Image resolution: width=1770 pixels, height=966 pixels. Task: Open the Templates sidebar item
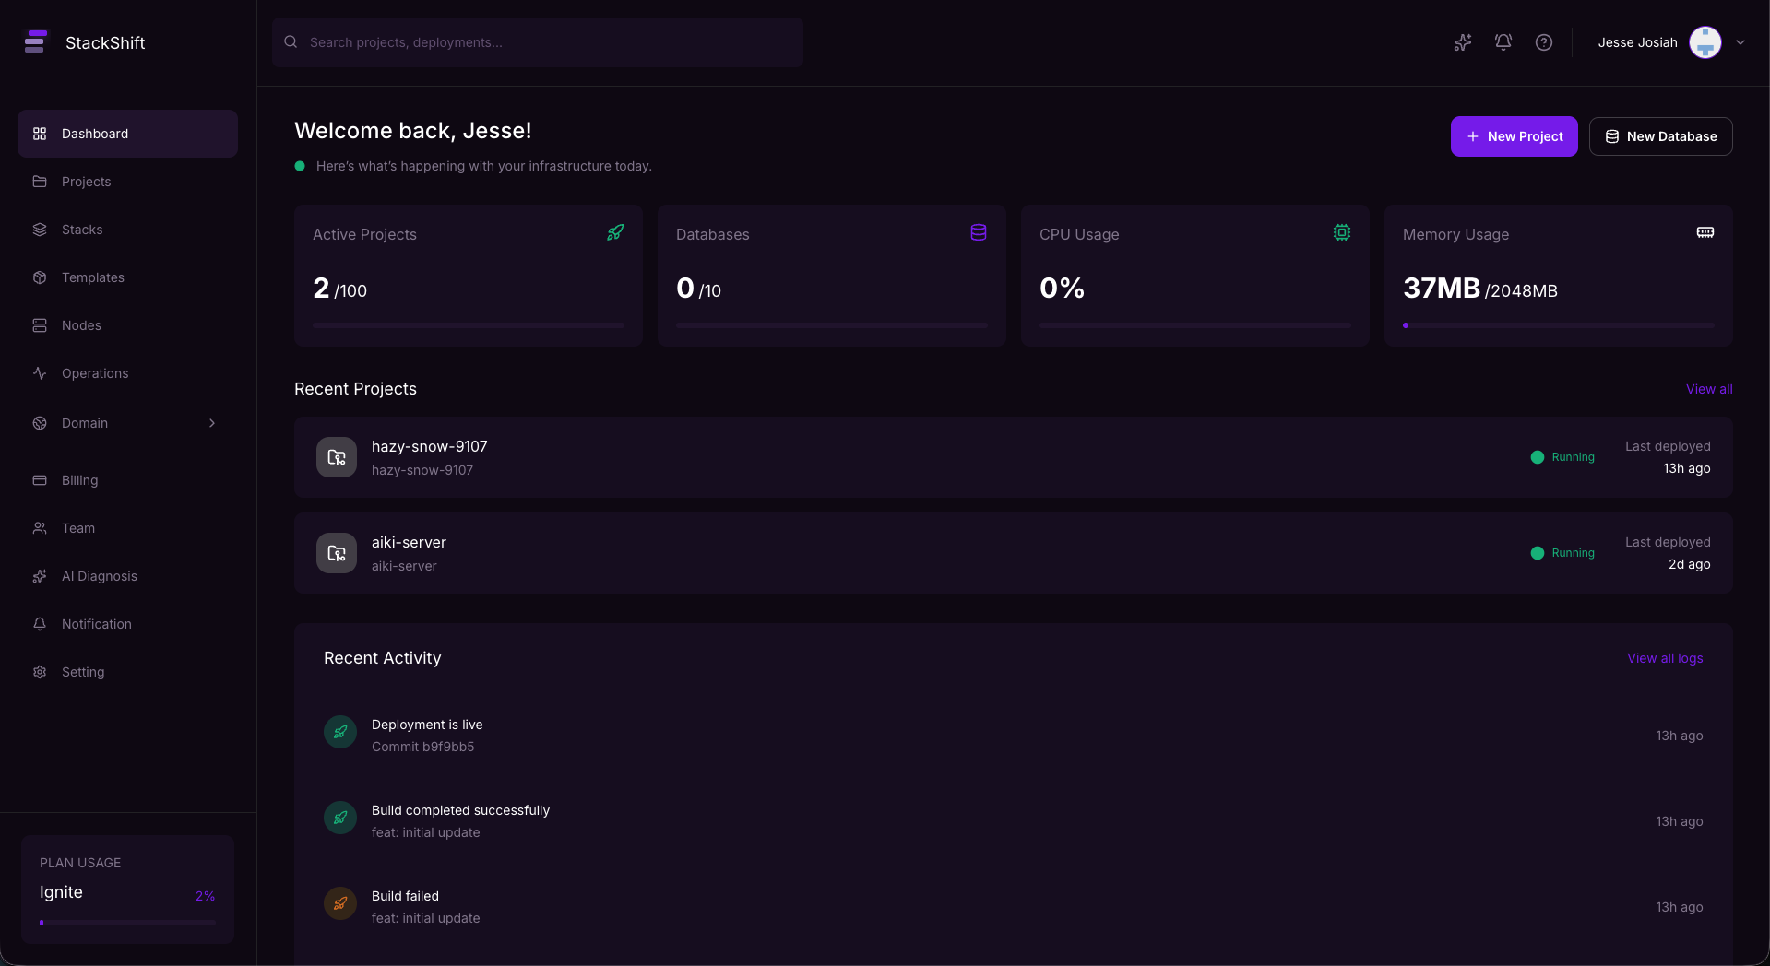coord(93,277)
